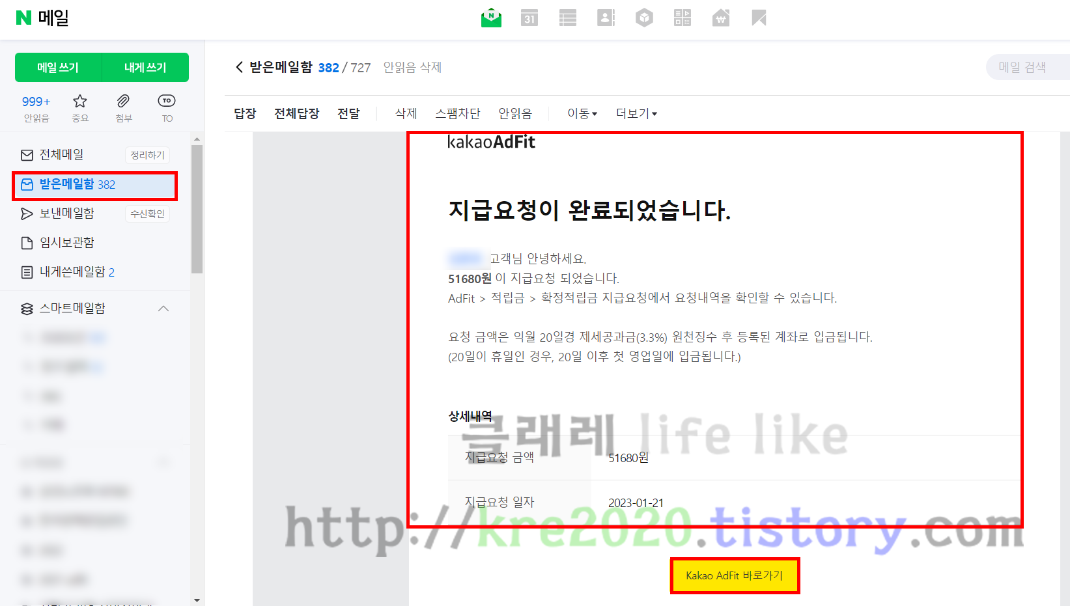Click the sidebar vertical scrollbar thumb

[x=197, y=208]
